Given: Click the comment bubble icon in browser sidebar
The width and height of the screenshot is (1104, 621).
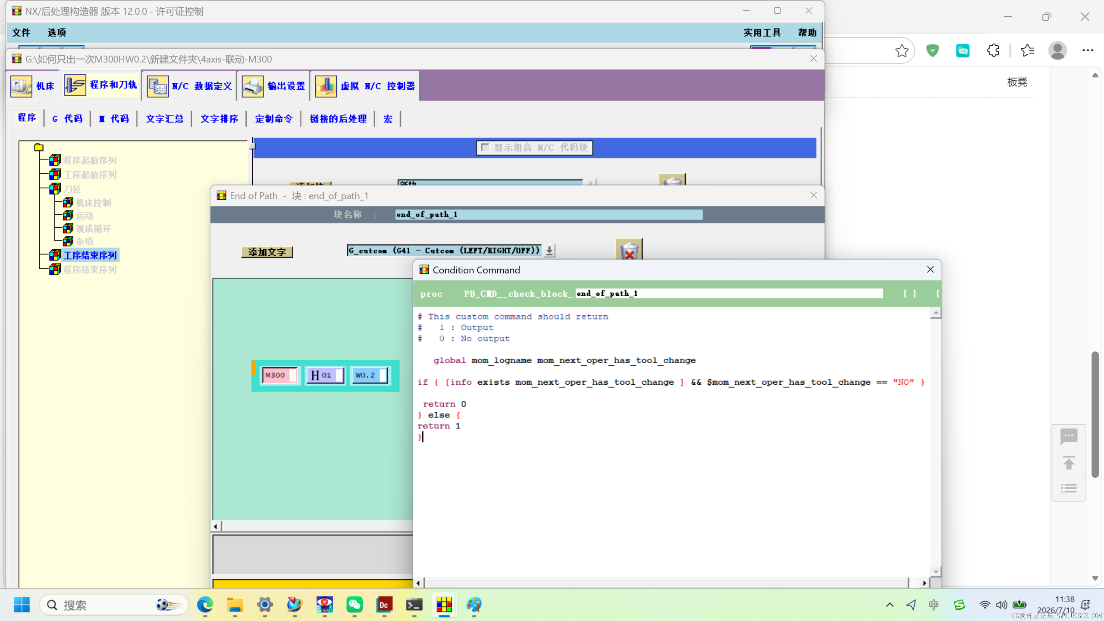Looking at the screenshot, I should pyautogui.click(x=1069, y=437).
